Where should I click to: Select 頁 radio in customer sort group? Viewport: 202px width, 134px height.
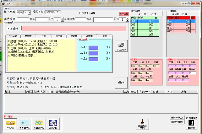click(x=152, y=14)
